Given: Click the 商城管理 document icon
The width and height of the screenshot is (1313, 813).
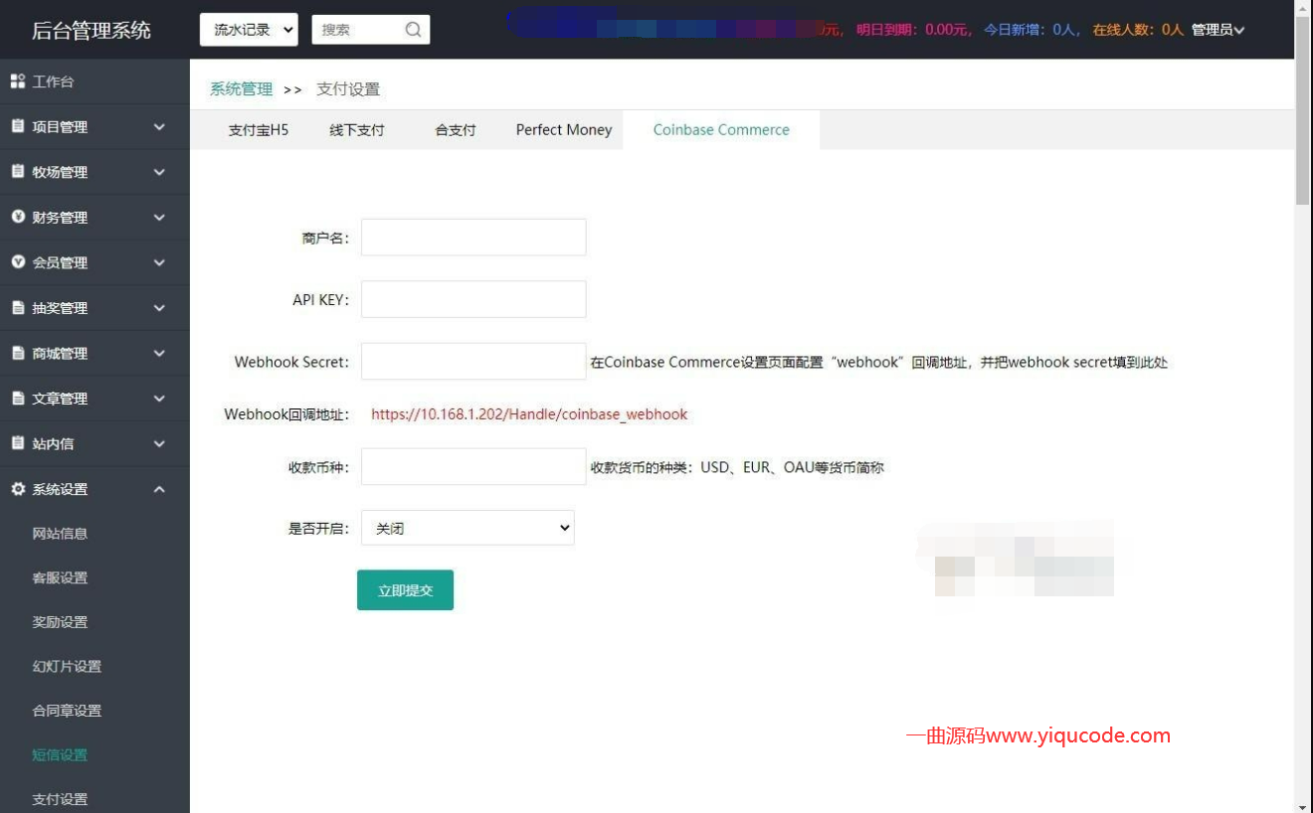Looking at the screenshot, I should point(18,353).
